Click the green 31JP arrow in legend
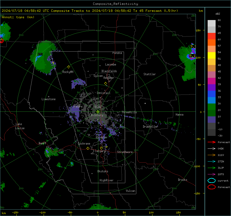This screenshot has width=231, height=216. 211,168
